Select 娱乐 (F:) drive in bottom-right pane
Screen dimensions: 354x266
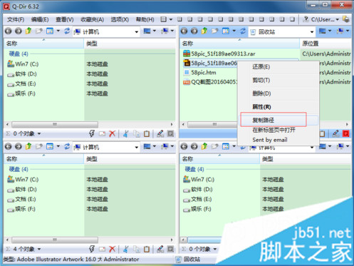tap(197, 209)
